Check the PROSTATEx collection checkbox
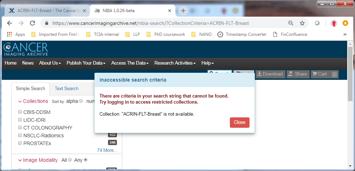The height and width of the screenshot is (171, 355). (x=20, y=143)
